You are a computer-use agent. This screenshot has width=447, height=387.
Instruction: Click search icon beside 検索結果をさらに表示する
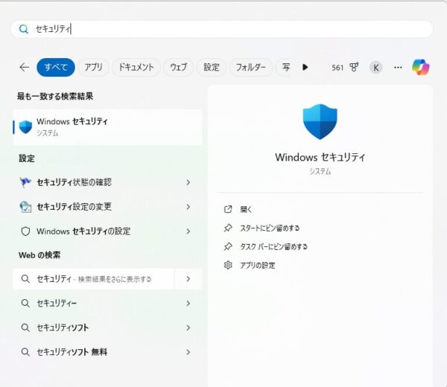(25, 279)
